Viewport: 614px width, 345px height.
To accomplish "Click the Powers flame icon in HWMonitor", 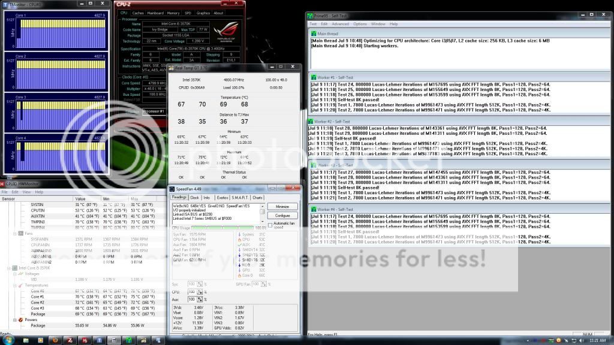I will (21, 320).
